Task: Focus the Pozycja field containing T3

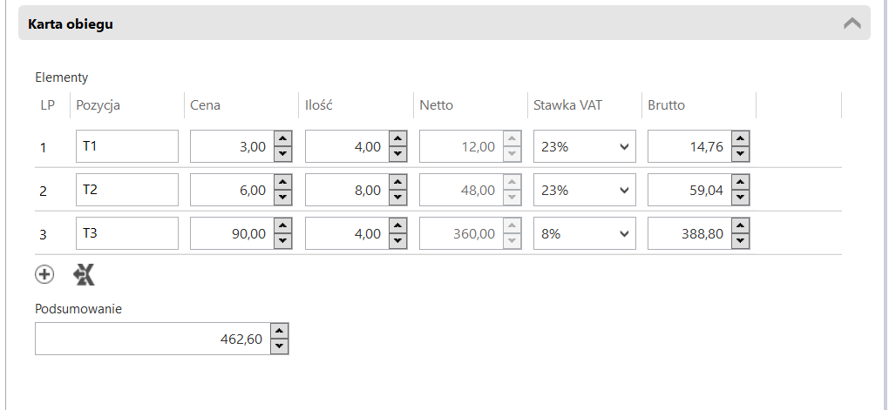Action: 127,234
